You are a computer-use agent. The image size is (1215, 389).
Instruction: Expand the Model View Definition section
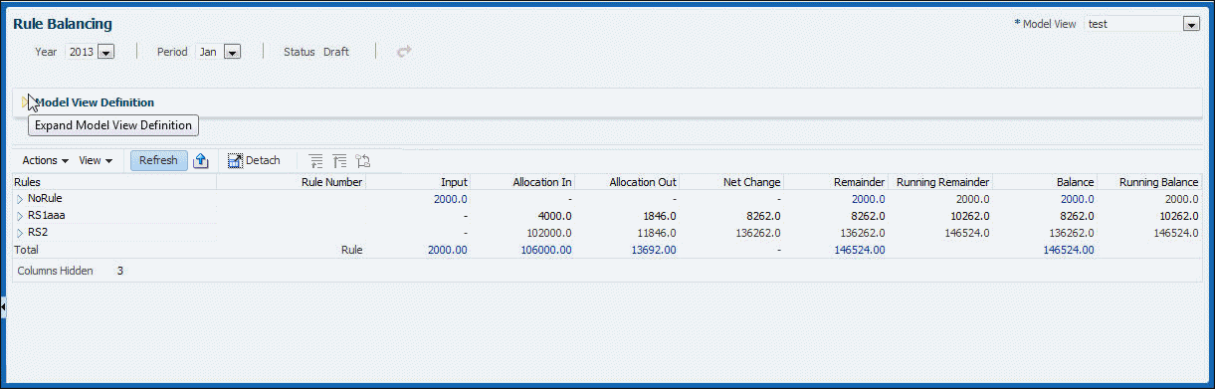coord(26,101)
